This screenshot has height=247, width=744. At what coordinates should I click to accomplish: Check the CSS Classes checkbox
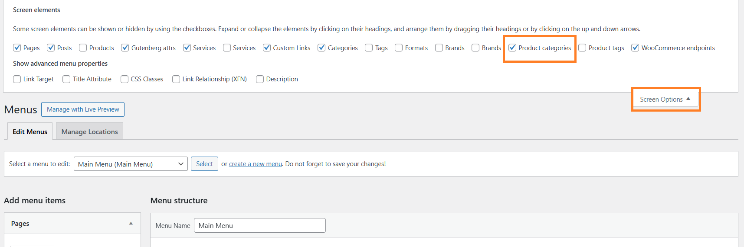(125, 79)
